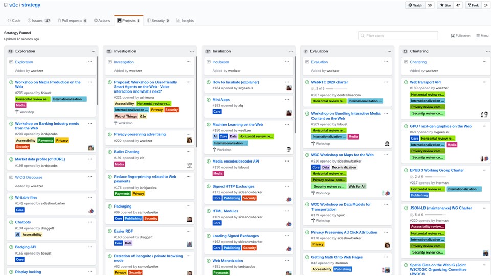
Task: Open Investigation column options menu
Action: tap(192, 51)
